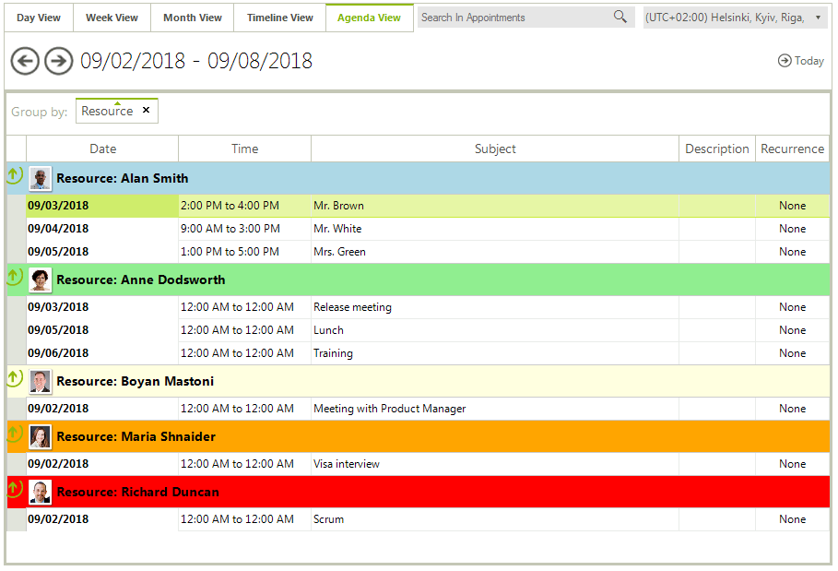Navigate back using the left circular arrow
Viewport: 838px width, 571px height.
click(x=25, y=61)
